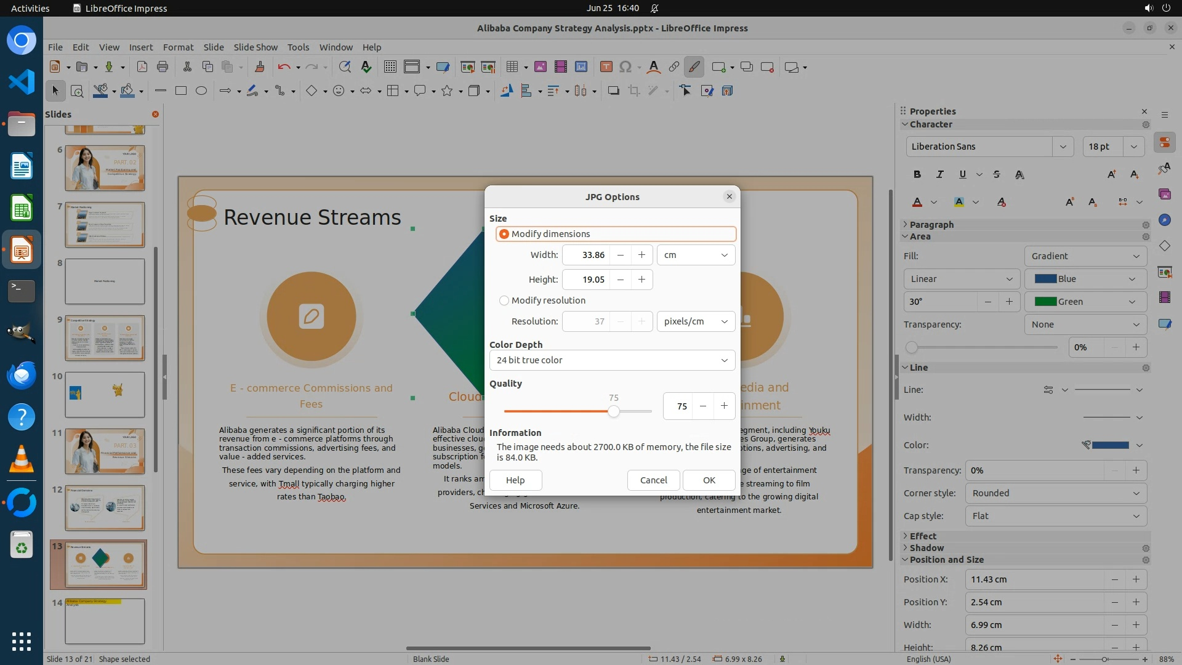Toggle the strikethrough formatting button
This screenshot has height=665, width=1182.
[997, 175]
